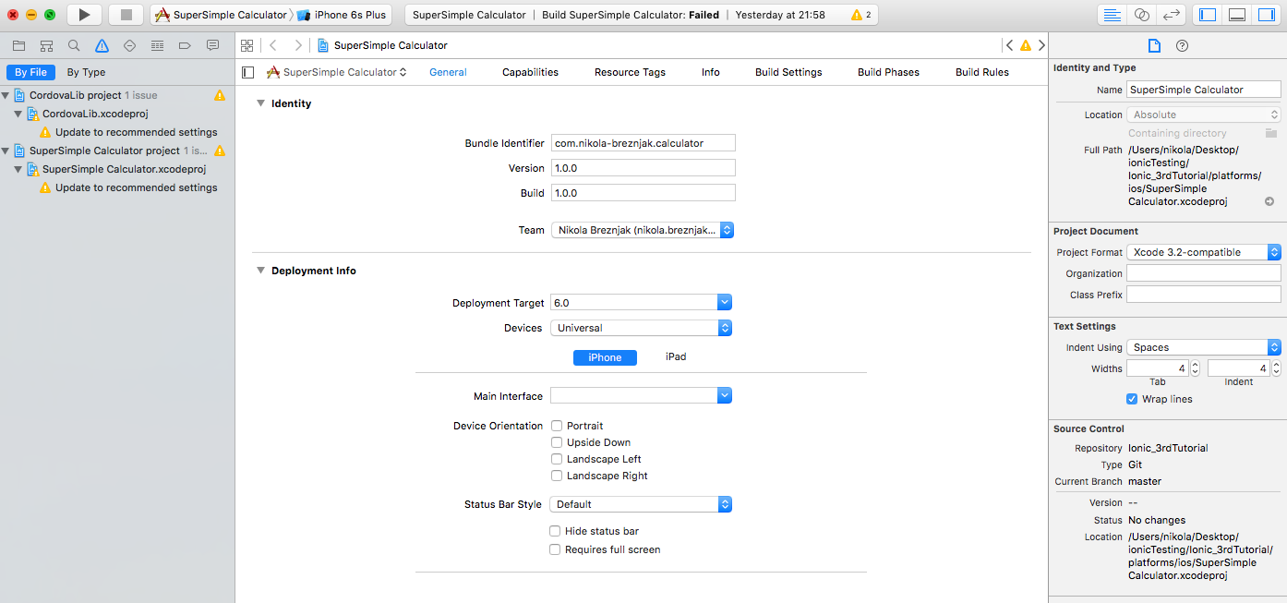Show the Quick Help inspector
This screenshot has height=603, width=1287.
coord(1182,45)
